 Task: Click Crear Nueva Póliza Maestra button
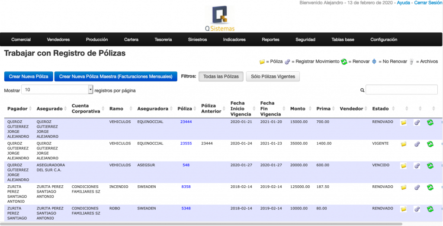click(x=116, y=76)
